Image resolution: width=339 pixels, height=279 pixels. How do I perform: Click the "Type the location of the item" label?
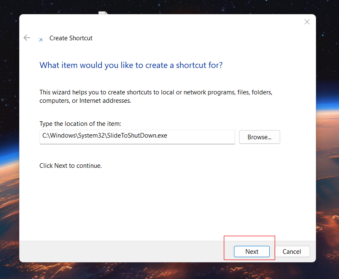tap(80, 124)
